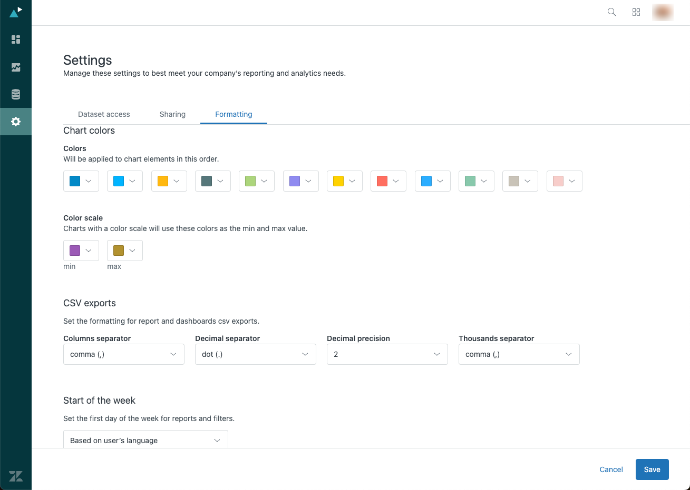Image resolution: width=690 pixels, height=490 pixels.
Task: Open the lavender purple chart color dropdown
Action: (301, 181)
